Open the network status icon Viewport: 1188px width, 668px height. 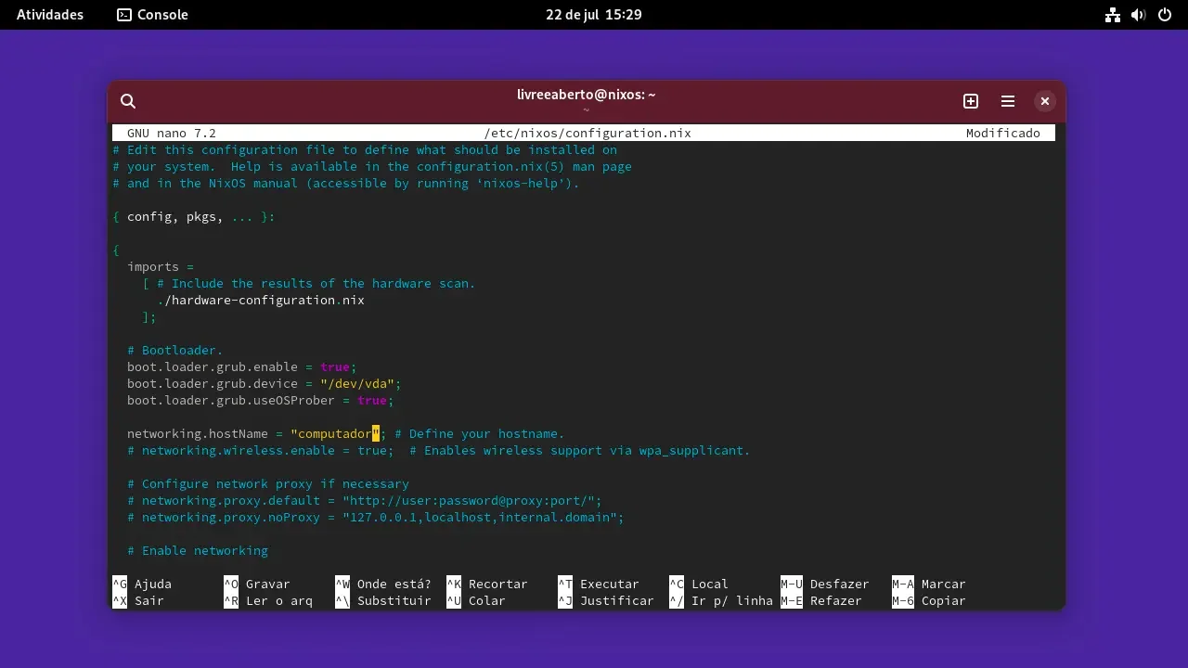click(1113, 15)
